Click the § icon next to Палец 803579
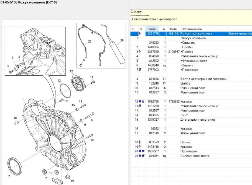252x185 pixels. tap(140, 142)
